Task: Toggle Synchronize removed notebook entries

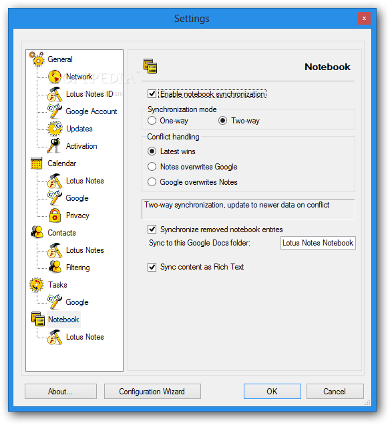Action: click(x=152, y=230)
